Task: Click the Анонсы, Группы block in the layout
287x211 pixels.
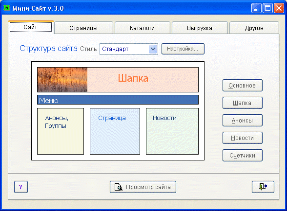Action: click(x=61, y=131)
